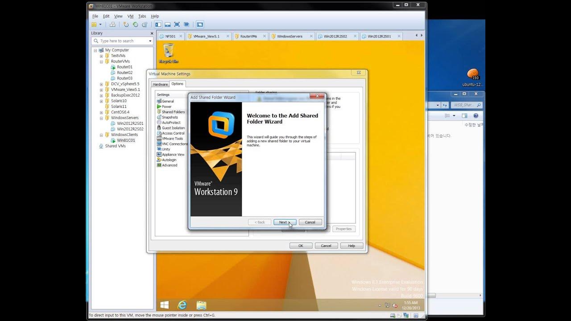
Task: Toggle the library sidebar toolbar icon
Action: coord(158,25)
